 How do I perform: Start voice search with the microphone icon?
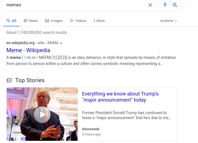(165, 5)
